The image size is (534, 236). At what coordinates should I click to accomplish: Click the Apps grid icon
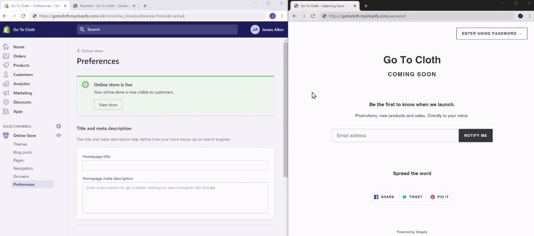tap(6, 111)
